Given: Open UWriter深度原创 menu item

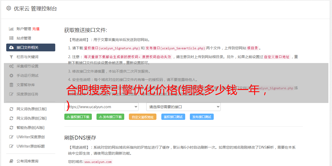Looking at the screenshot, I should pyautogui.click(x=31, y=137).
